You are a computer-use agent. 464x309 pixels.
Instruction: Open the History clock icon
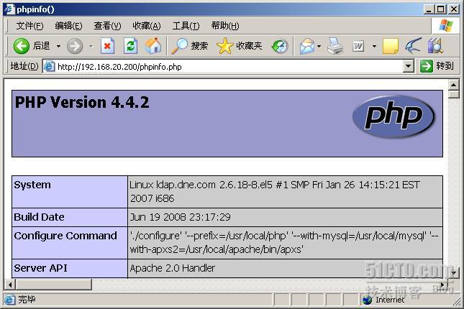(280, 46)
